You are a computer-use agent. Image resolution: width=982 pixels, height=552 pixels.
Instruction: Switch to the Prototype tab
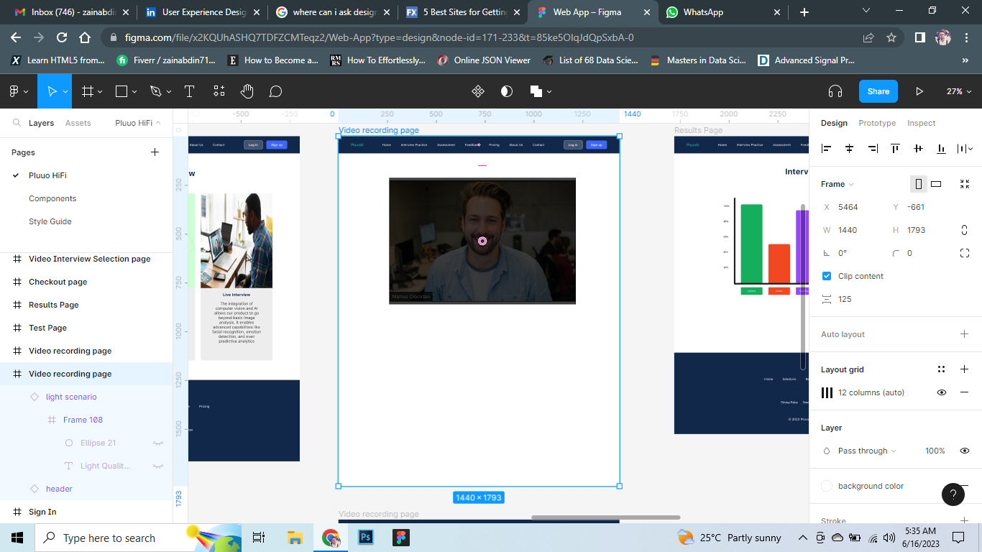[877, 123]
